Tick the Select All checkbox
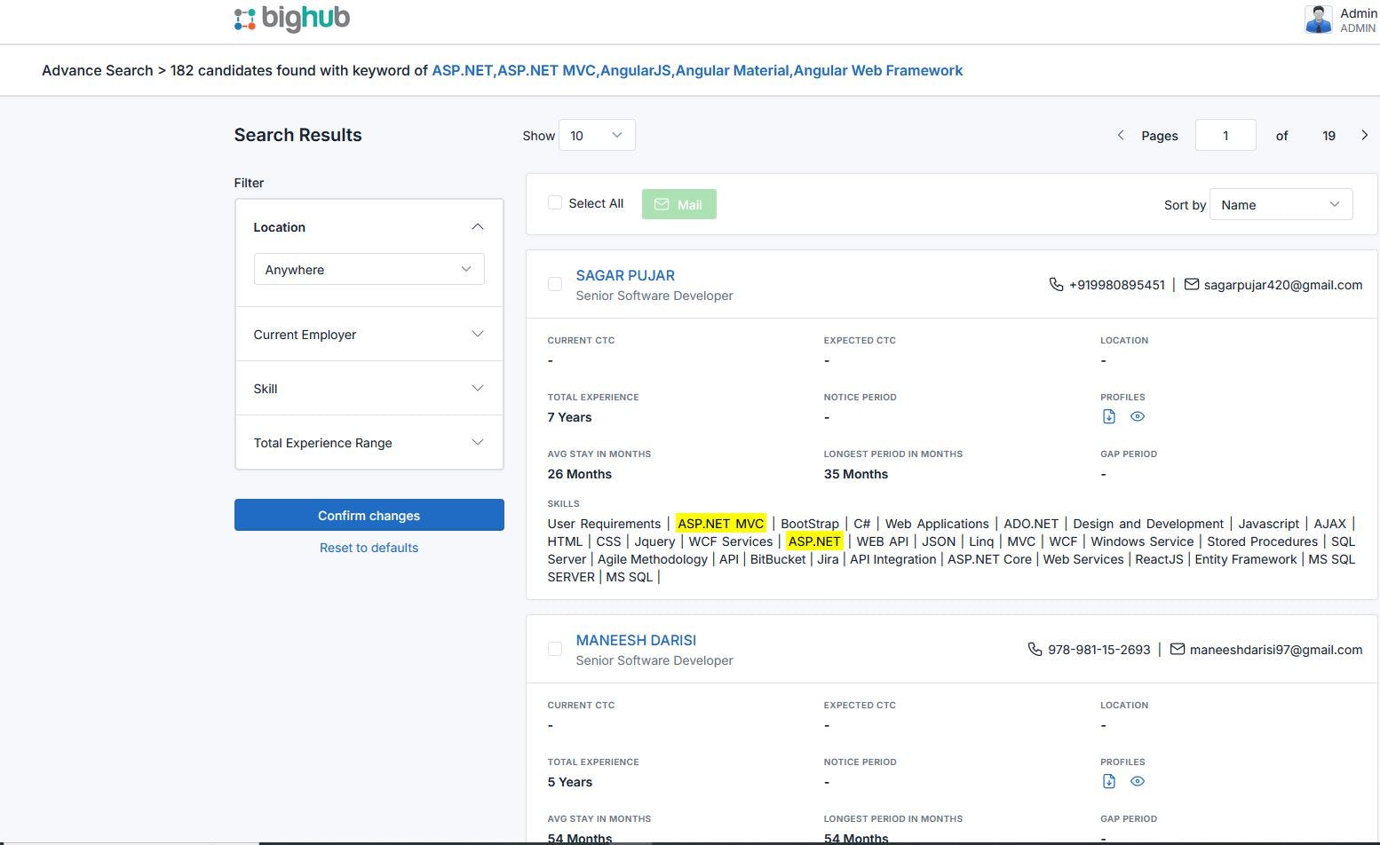This screenshot has height=845, width=1380. point(555,202)
